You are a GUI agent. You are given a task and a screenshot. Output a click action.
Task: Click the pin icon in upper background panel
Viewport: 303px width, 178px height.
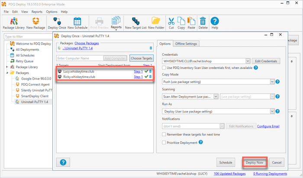[292, 61]
